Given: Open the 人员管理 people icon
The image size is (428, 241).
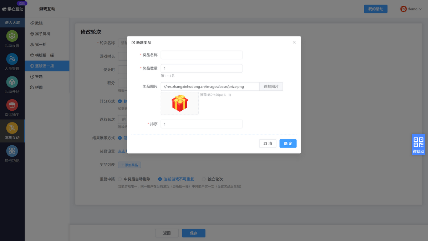Looking at the screenshot, I should [12, 59].
